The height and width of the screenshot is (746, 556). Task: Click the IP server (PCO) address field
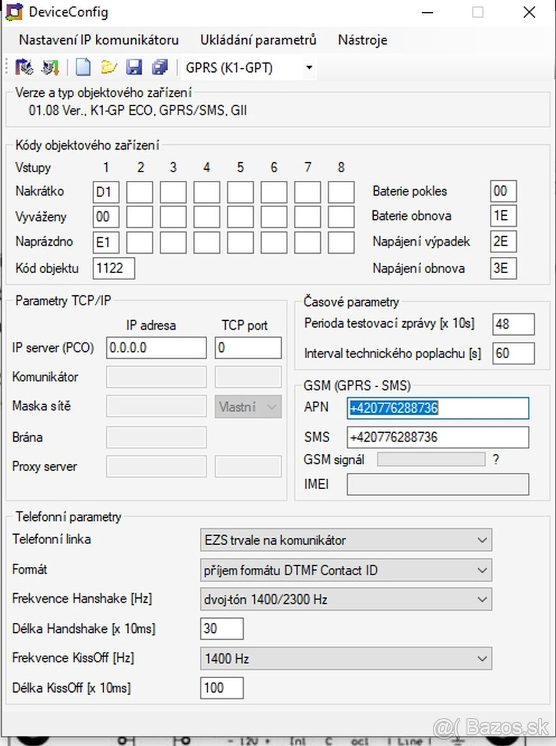click(155, 348)
